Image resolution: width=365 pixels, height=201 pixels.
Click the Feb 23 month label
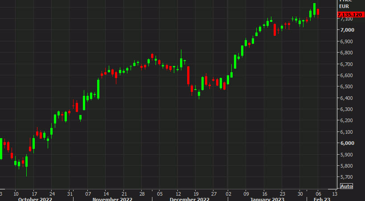coord(322,199)
